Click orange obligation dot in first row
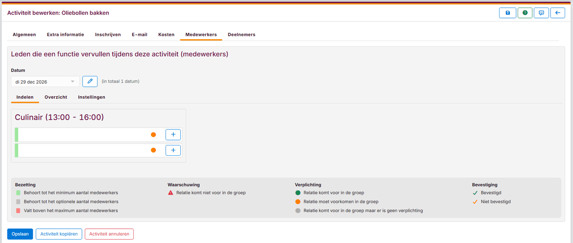 (153, 134)
